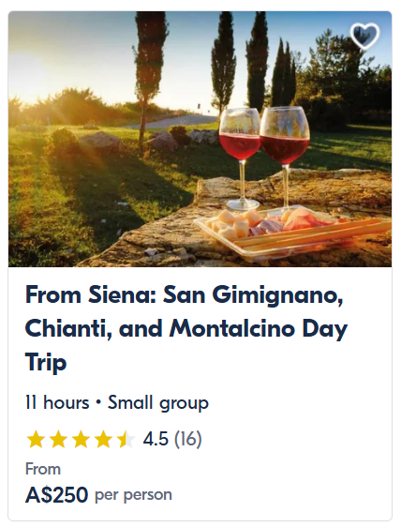Click the "From" label above the price
This screenshot has height=527, width=401.
(43, 469)
